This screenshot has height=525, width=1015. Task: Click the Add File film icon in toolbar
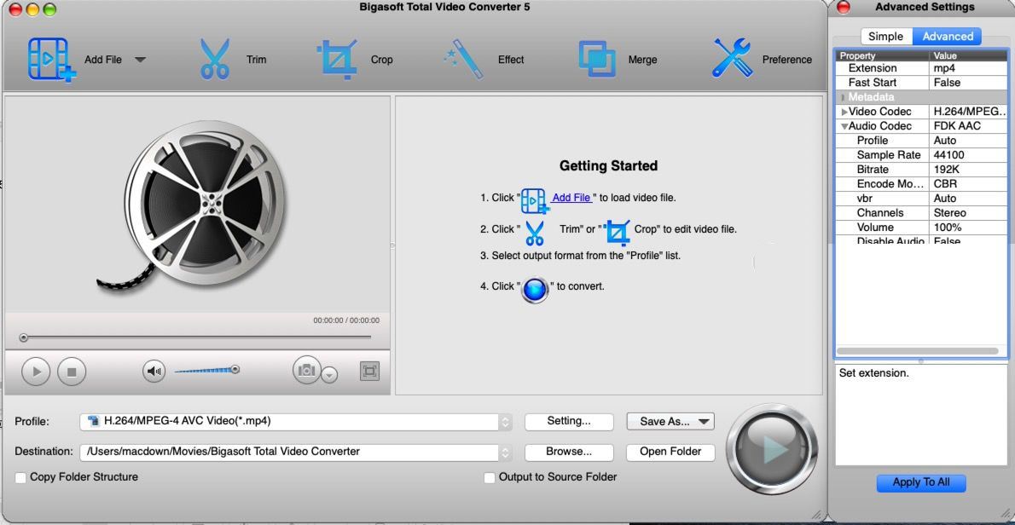point(51,59)
